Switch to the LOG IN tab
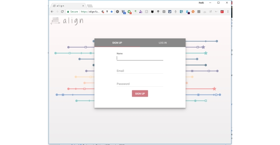The height and width of the screenshot is (145, 280). 163,43
